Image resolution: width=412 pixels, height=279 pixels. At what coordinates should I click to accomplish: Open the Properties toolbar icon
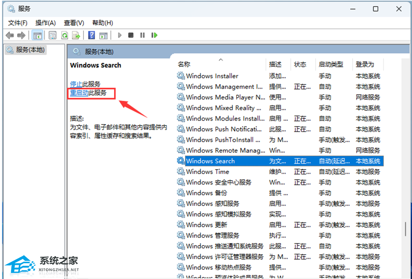point(53,35)
